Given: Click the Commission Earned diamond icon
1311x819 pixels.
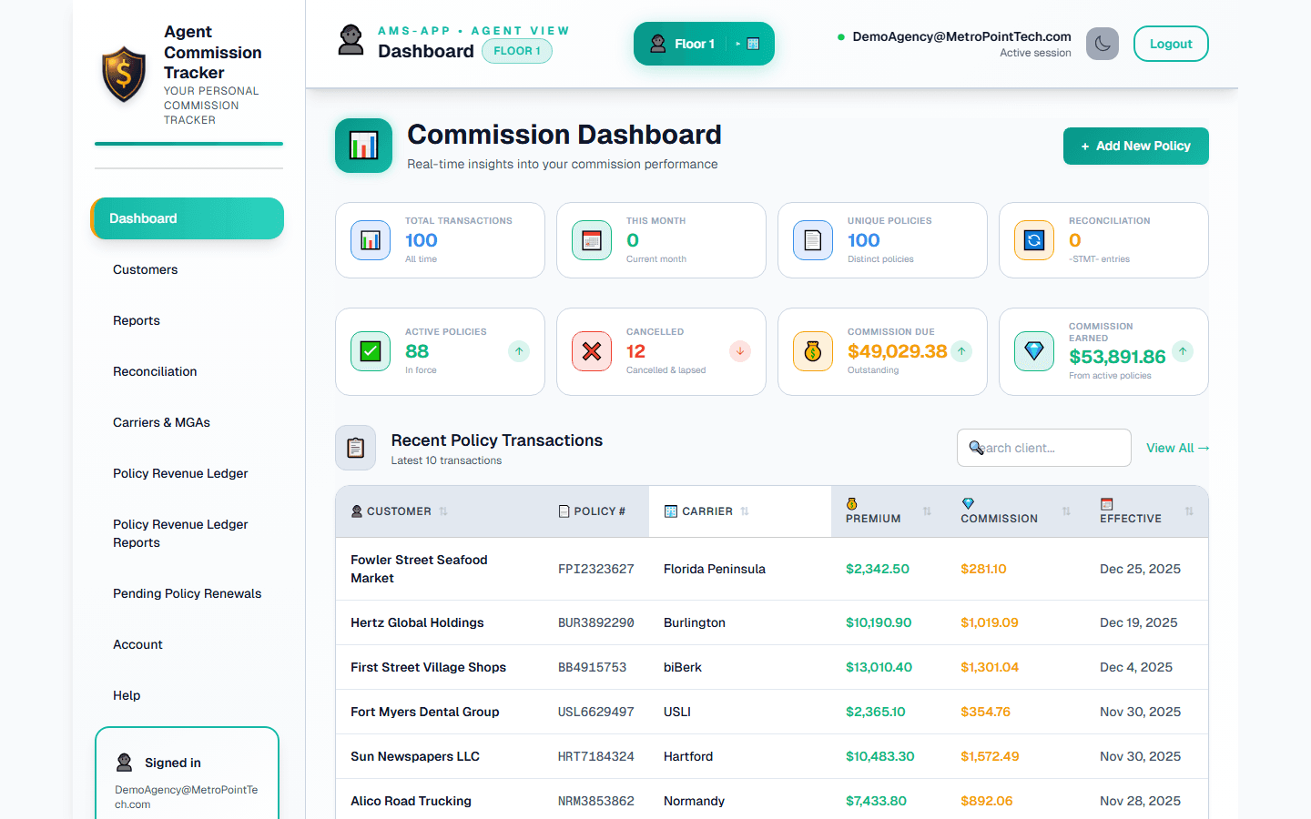Looking at the screenshot, I should (1033, 350).
